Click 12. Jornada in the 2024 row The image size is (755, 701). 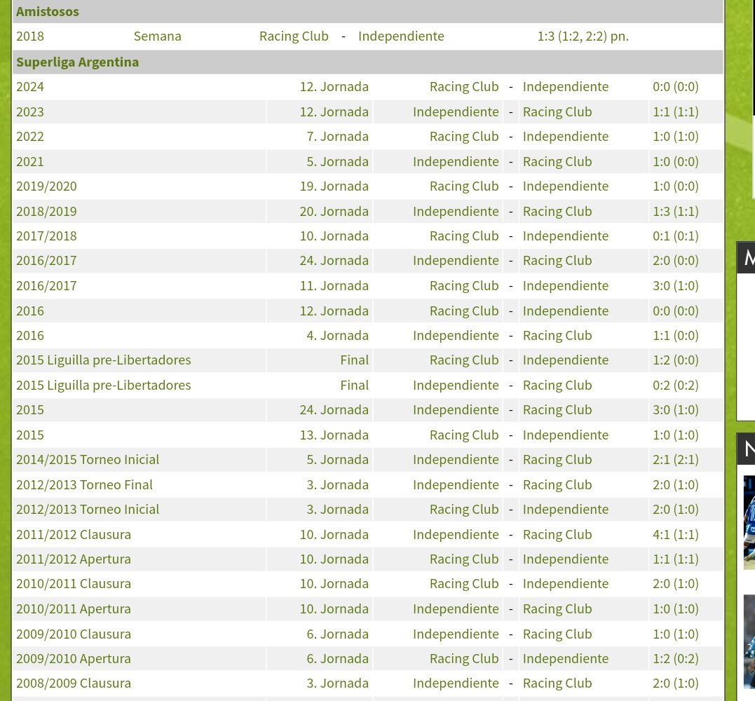[334, 87]
